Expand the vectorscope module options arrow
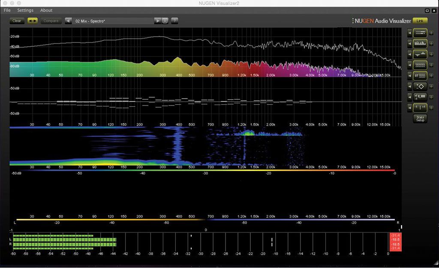 click(410, 86)
